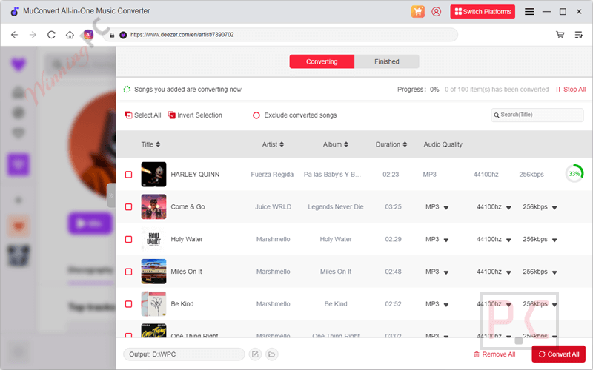Sort the list by Duration
This screenshot has height=370, width=593.
(391, 144)
